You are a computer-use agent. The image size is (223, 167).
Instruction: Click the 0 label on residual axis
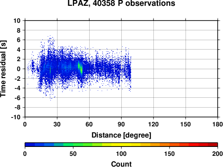pos(19,69)
